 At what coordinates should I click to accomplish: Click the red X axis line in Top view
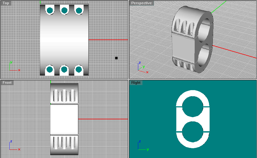(x=108, y=40)
